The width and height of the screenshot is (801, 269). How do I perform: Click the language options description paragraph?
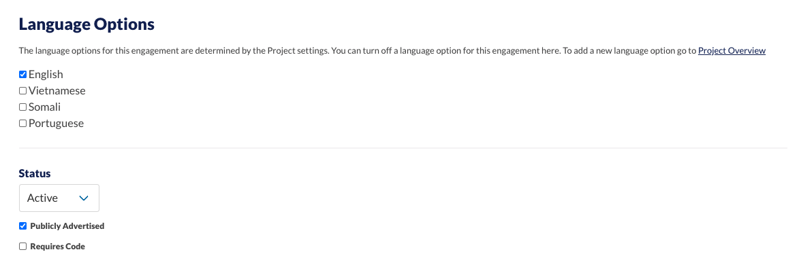pyautogui.click(x=392, y=50)
